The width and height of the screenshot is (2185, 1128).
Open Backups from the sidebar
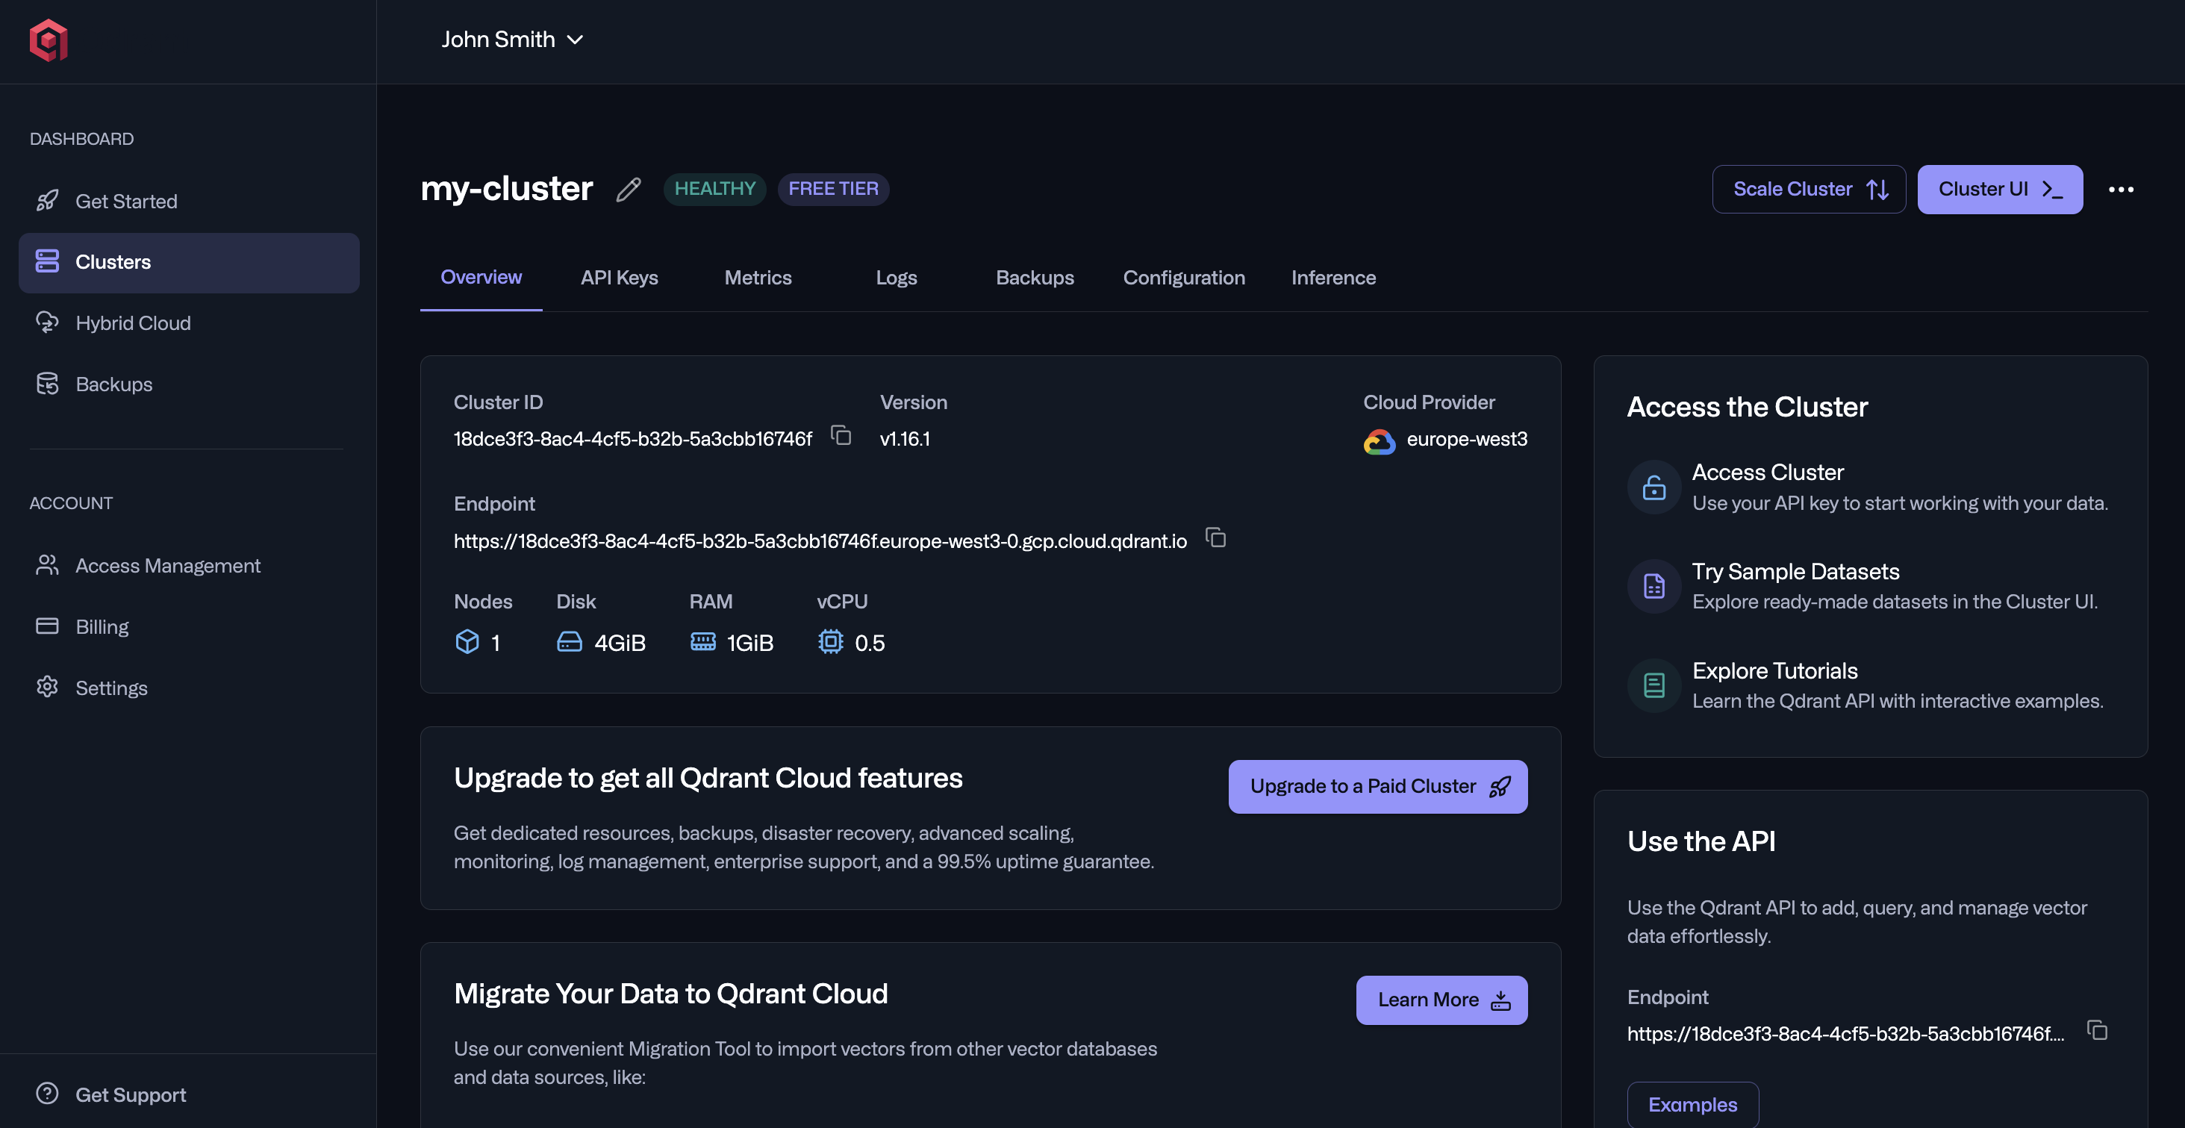tap(113, 384)
